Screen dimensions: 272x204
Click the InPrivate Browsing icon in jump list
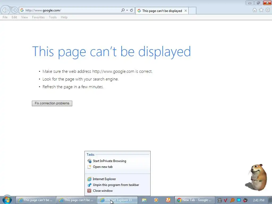tap(89, 161)
